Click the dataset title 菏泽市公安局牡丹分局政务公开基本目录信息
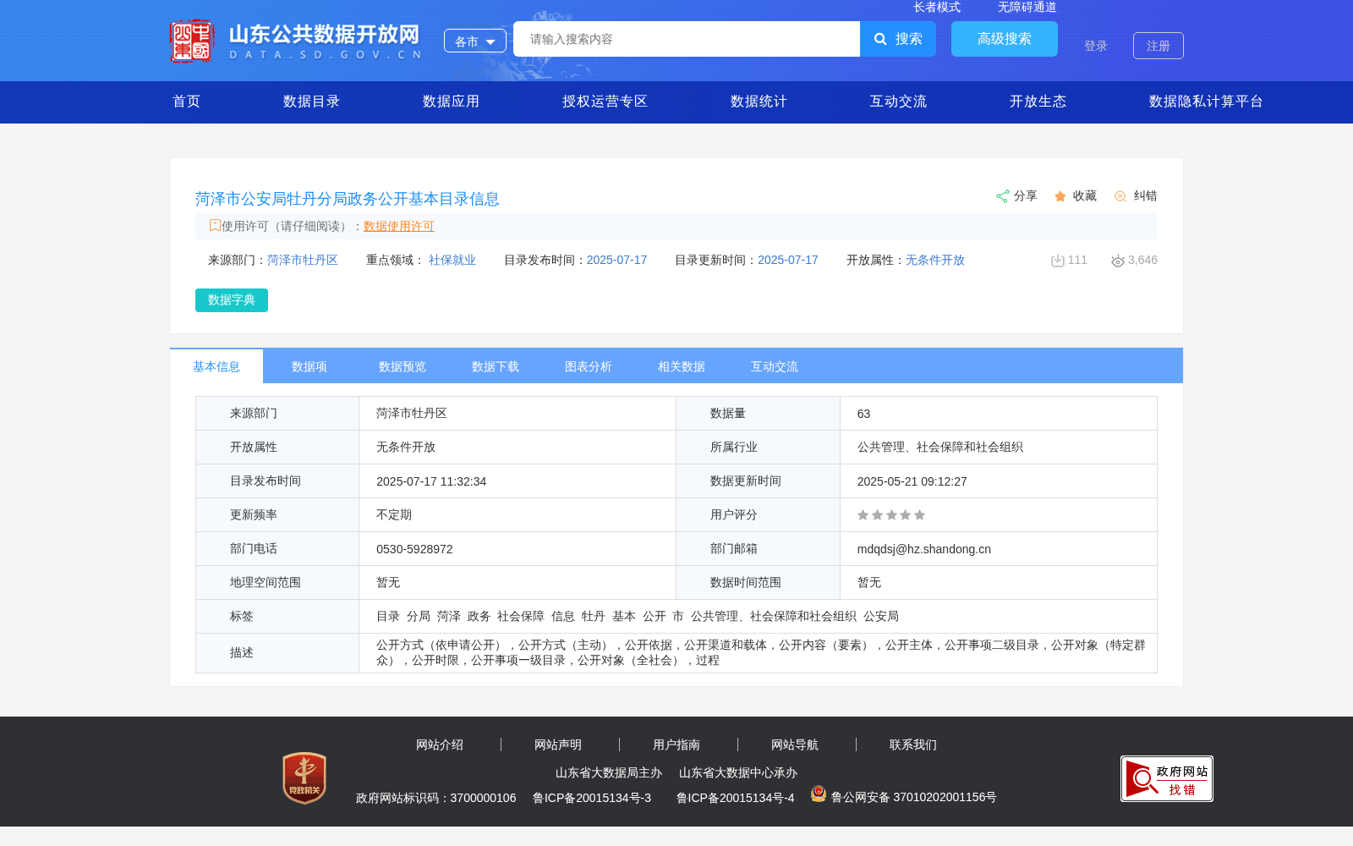Image resolution: width=1353 pixels, height=846 pixels. point(348,199)
